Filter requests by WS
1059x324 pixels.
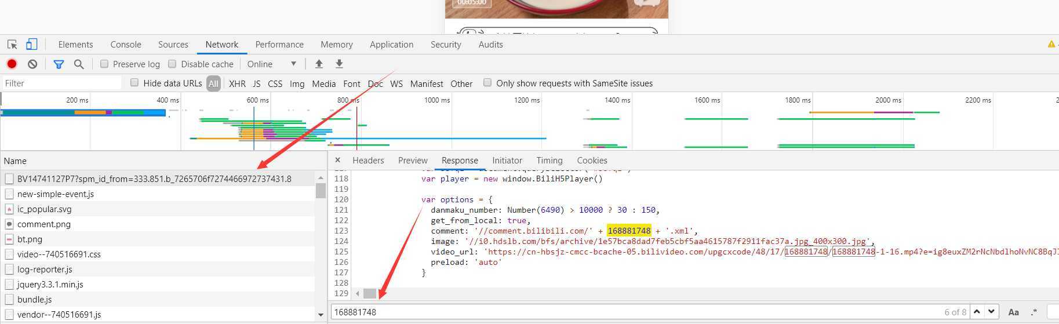[x=396, y=83]
